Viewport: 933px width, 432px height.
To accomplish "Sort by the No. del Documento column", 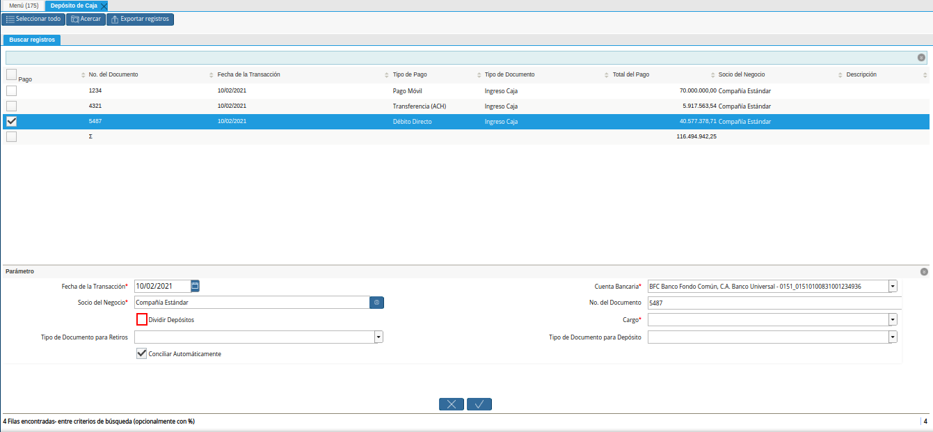I will pos(113,74).
